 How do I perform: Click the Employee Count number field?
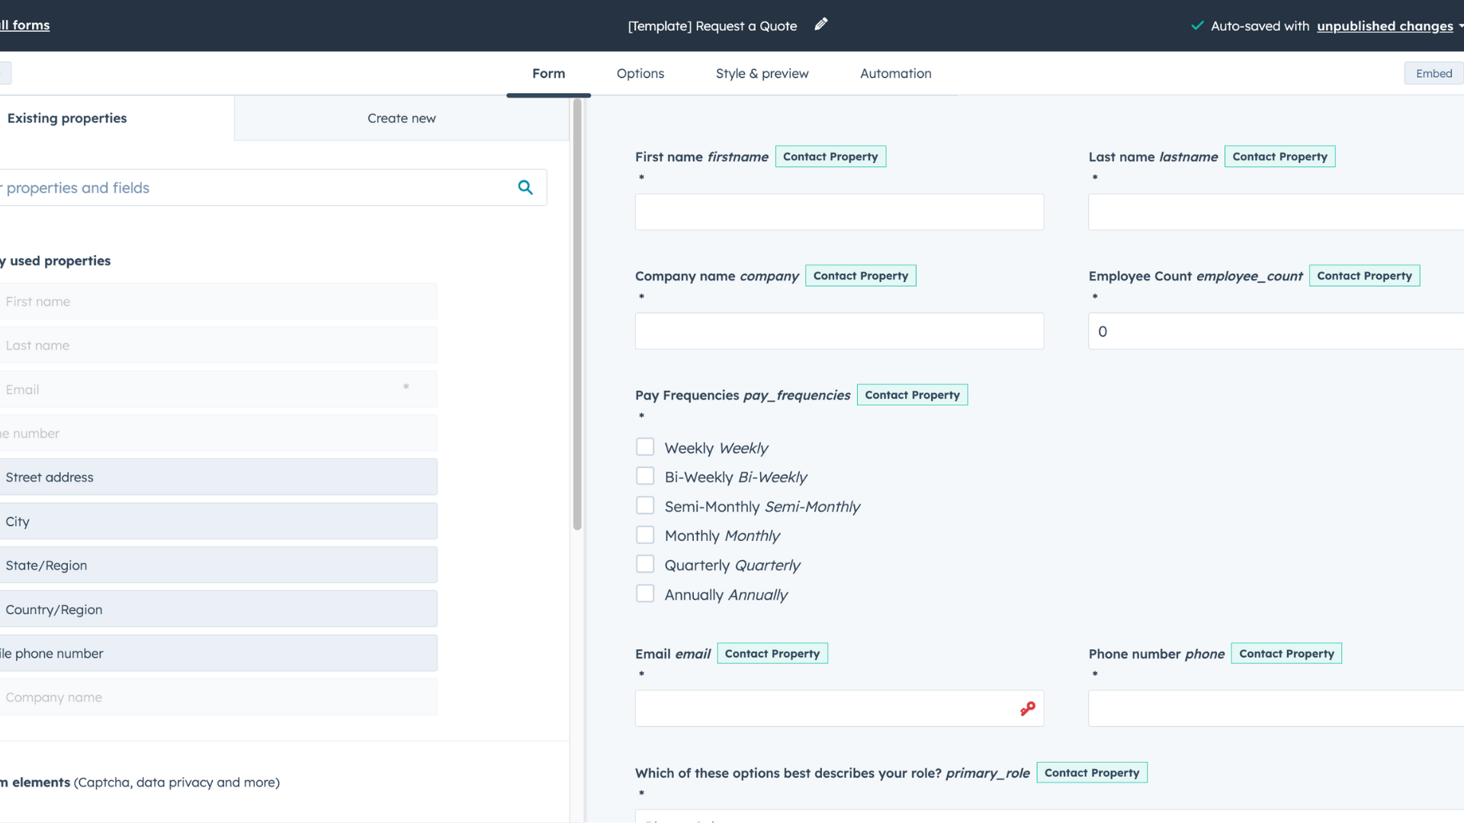(1275, 331)
